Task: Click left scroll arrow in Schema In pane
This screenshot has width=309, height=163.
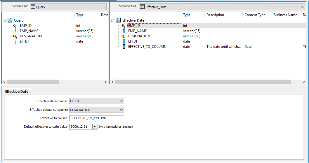Action: pyautogui.click(x=4, y=82)
